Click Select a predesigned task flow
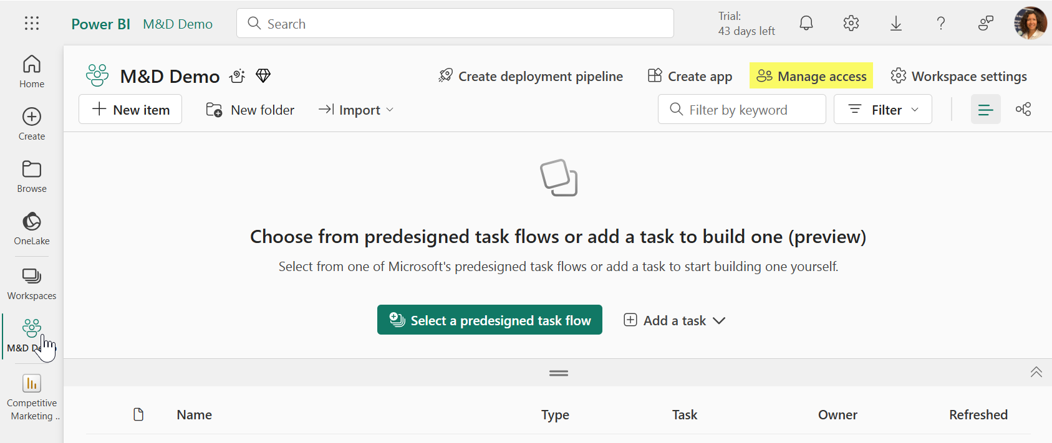 point(490,320)
